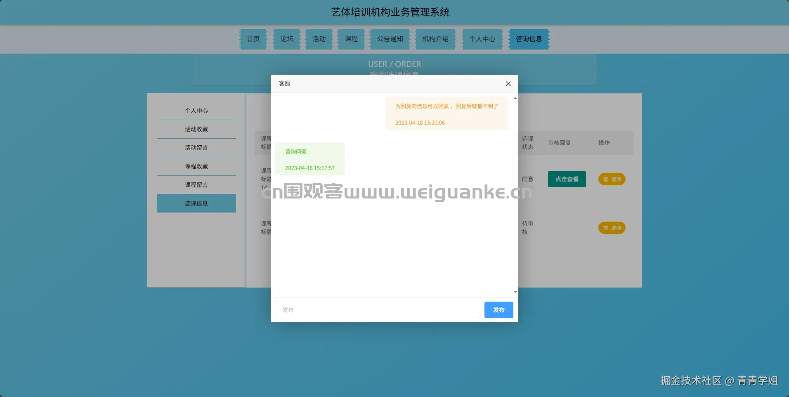Click the 艺体培训机构业务管理系统 title
The width and height of the screenshot is (789, 397).
click(390, 12)
